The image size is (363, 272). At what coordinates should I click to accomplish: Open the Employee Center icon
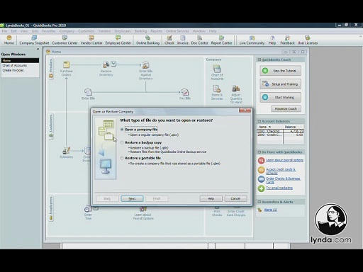point(118,40)
